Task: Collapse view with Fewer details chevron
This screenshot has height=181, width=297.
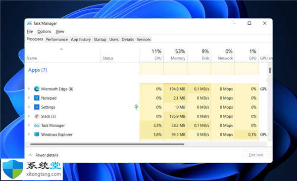Action: tap(30, 155)
